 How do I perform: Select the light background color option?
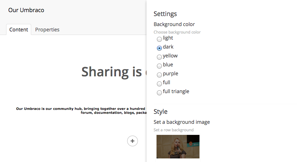pyautogui.click(x=159, y=39)
